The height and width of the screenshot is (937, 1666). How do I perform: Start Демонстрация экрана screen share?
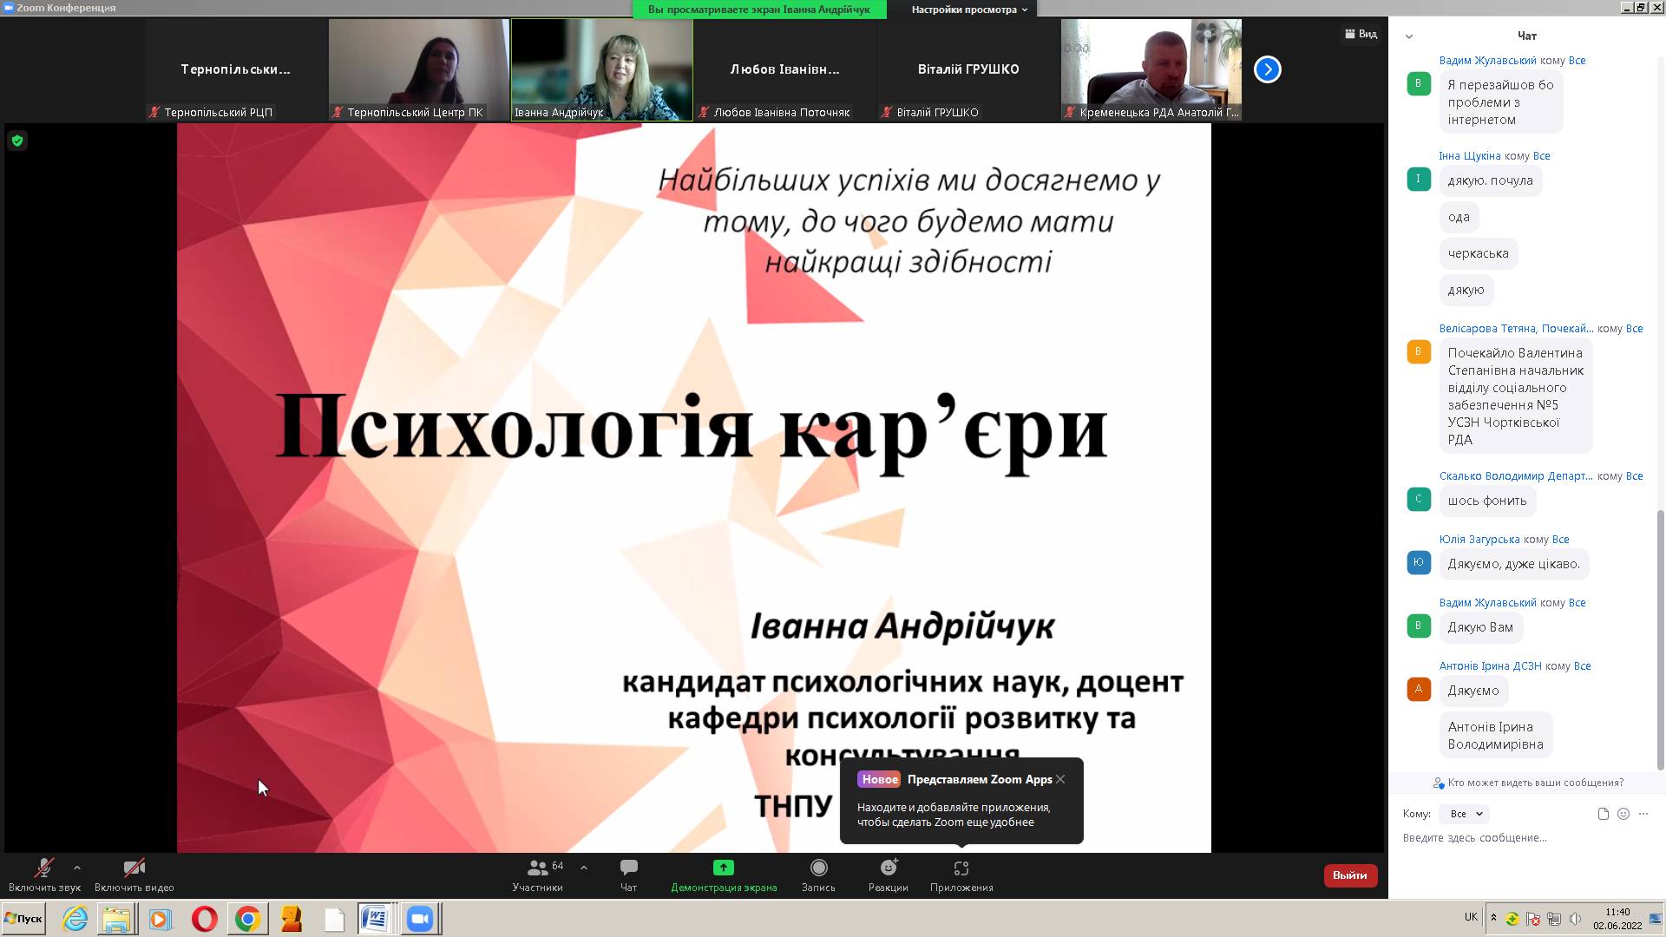724,875
